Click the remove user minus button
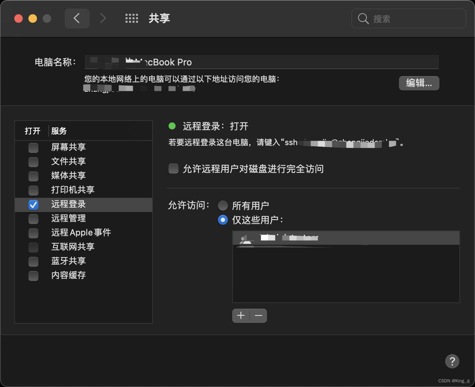The image size is (475, 387). click(258, 316)
